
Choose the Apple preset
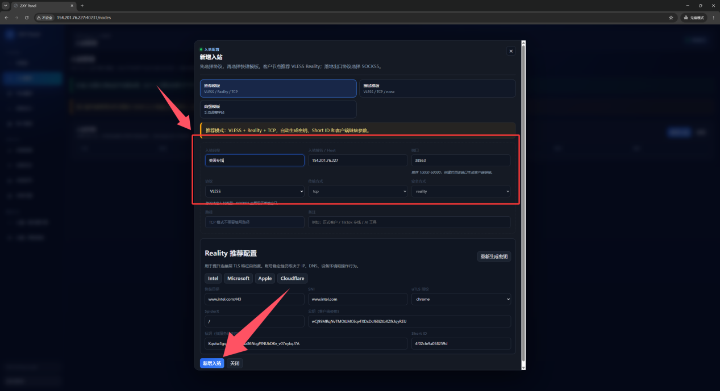tap(265, 279)
